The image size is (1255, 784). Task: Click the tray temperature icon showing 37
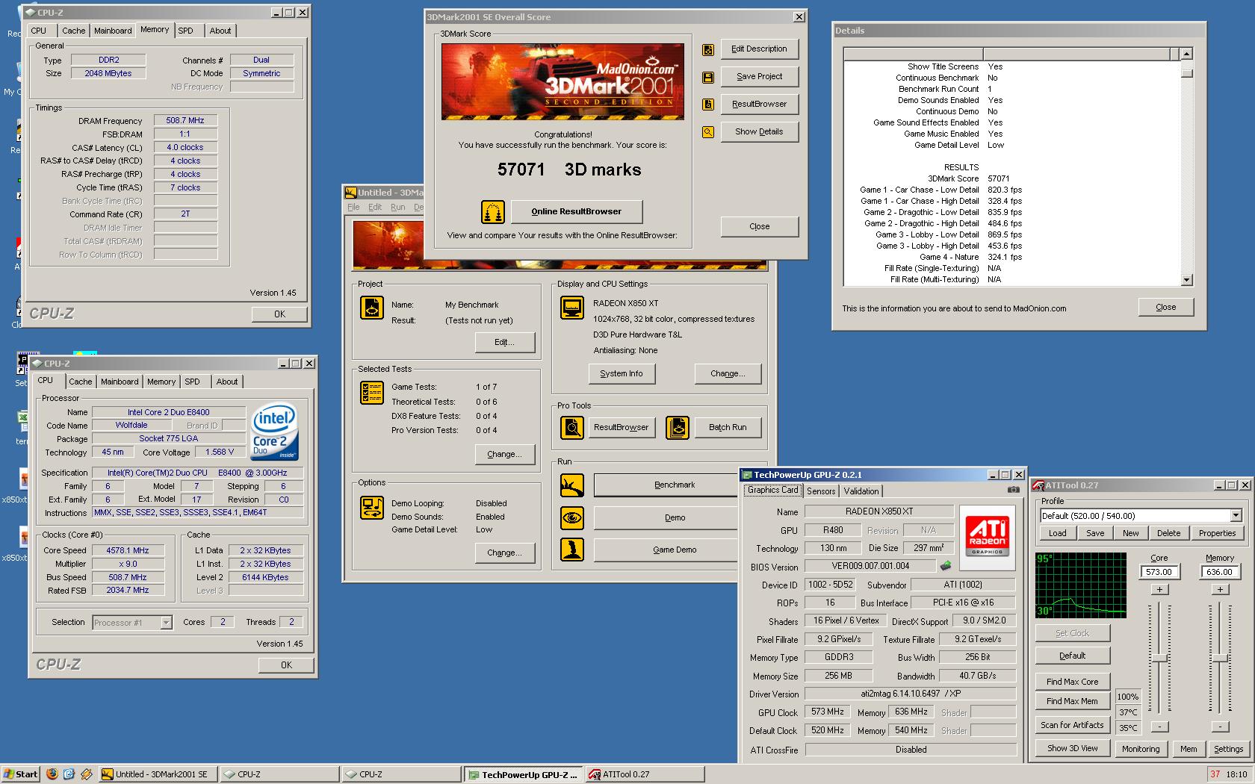tap(1215, 774)
